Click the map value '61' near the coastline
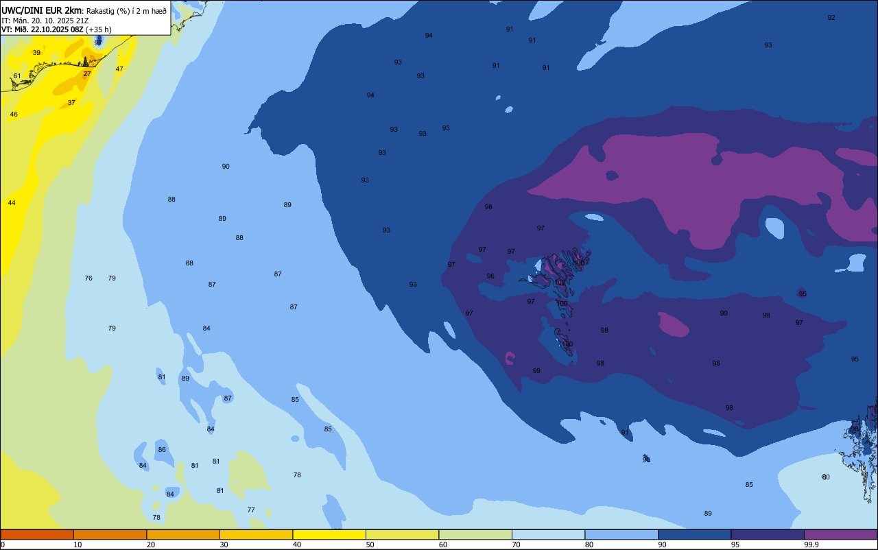The image size is (878, 550). tap(17, 76)
